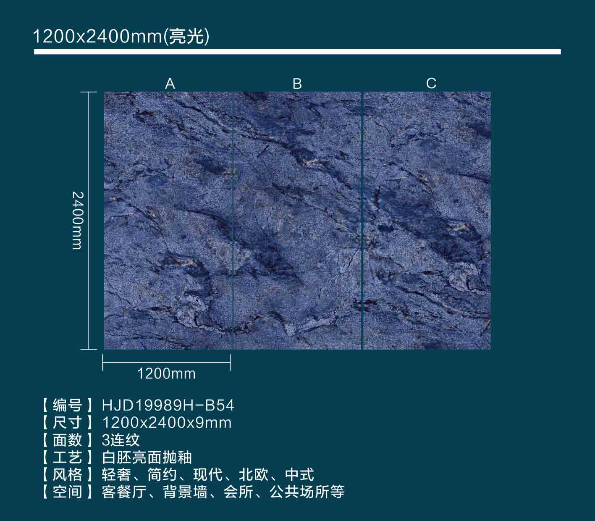Select the size value 1200x2400x9mm
Screen dimensions: 595x521
[x=167, y=422]
